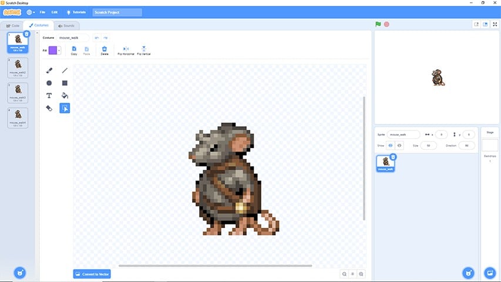
Task: Open the Choose a Backdrop button
Action: point(490,273)
